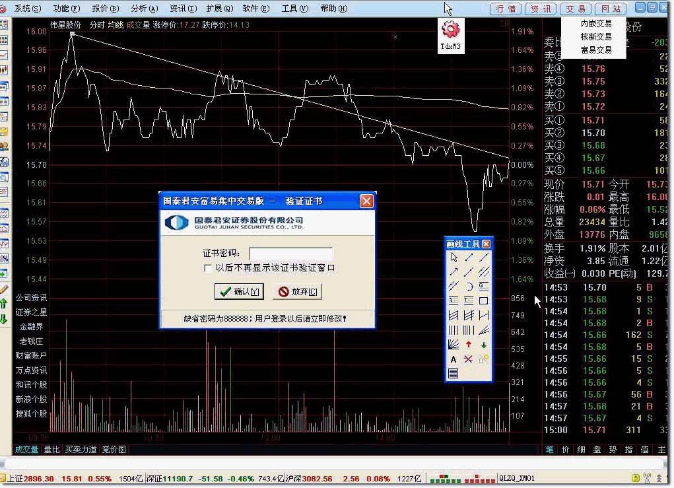Click the horizontal scrollbar below the chart

(x=335, y=464)
